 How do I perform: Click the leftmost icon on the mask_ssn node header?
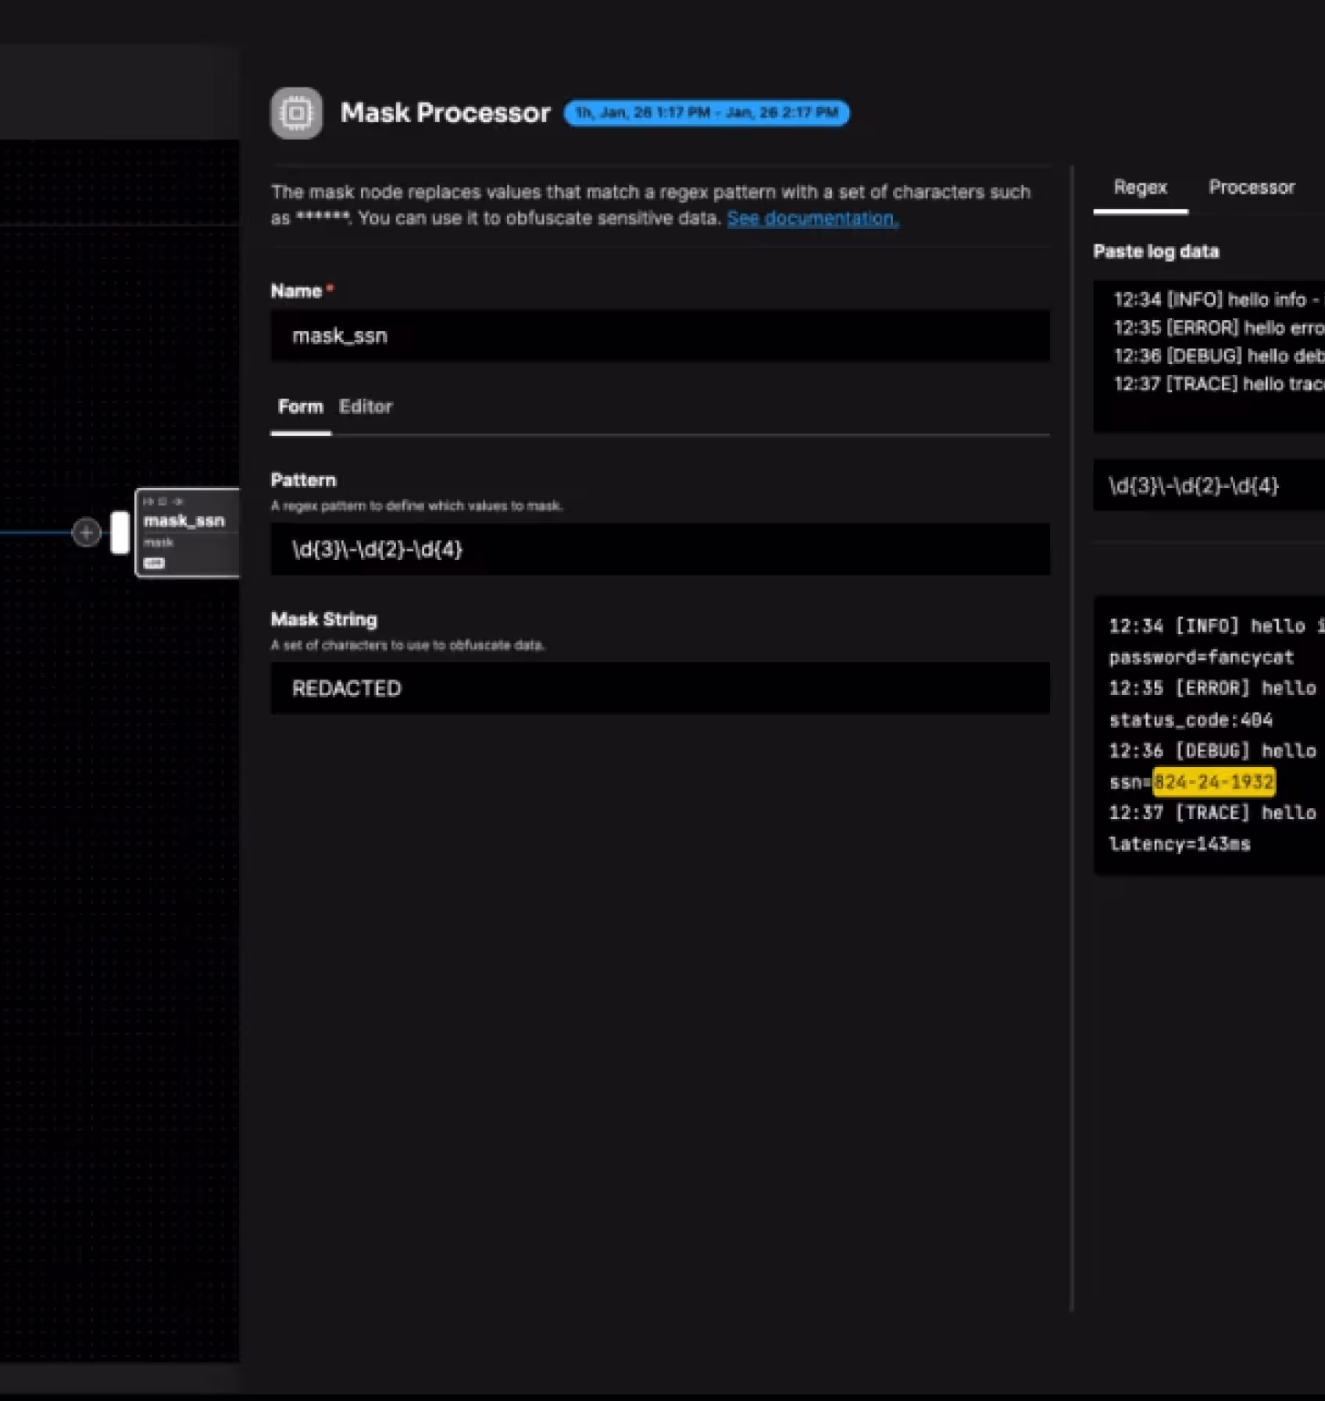pos(148,501)
